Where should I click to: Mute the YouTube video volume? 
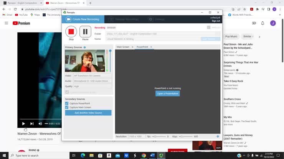pyautogui.click(x=40, y=123)
